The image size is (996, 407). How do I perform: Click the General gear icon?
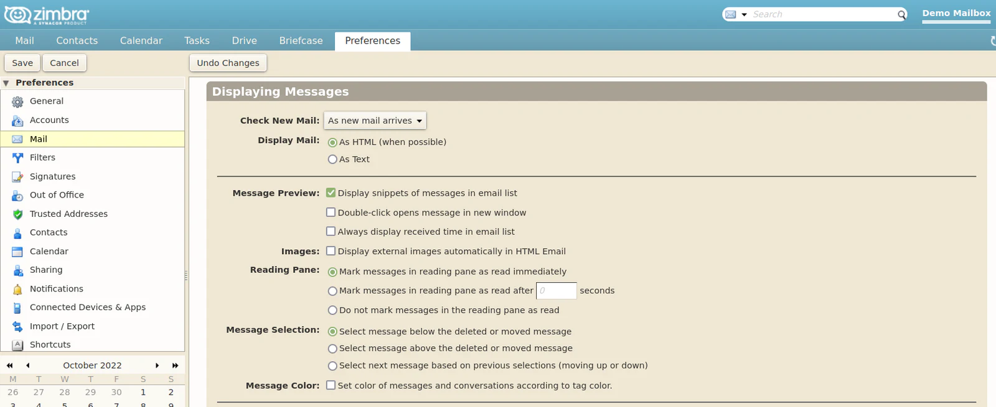(17, 101)
